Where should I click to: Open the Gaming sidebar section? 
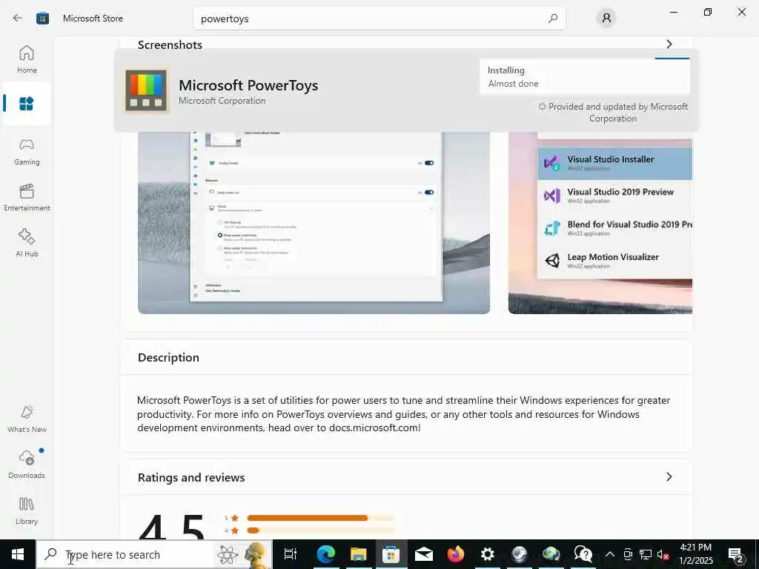coord(27,152)
